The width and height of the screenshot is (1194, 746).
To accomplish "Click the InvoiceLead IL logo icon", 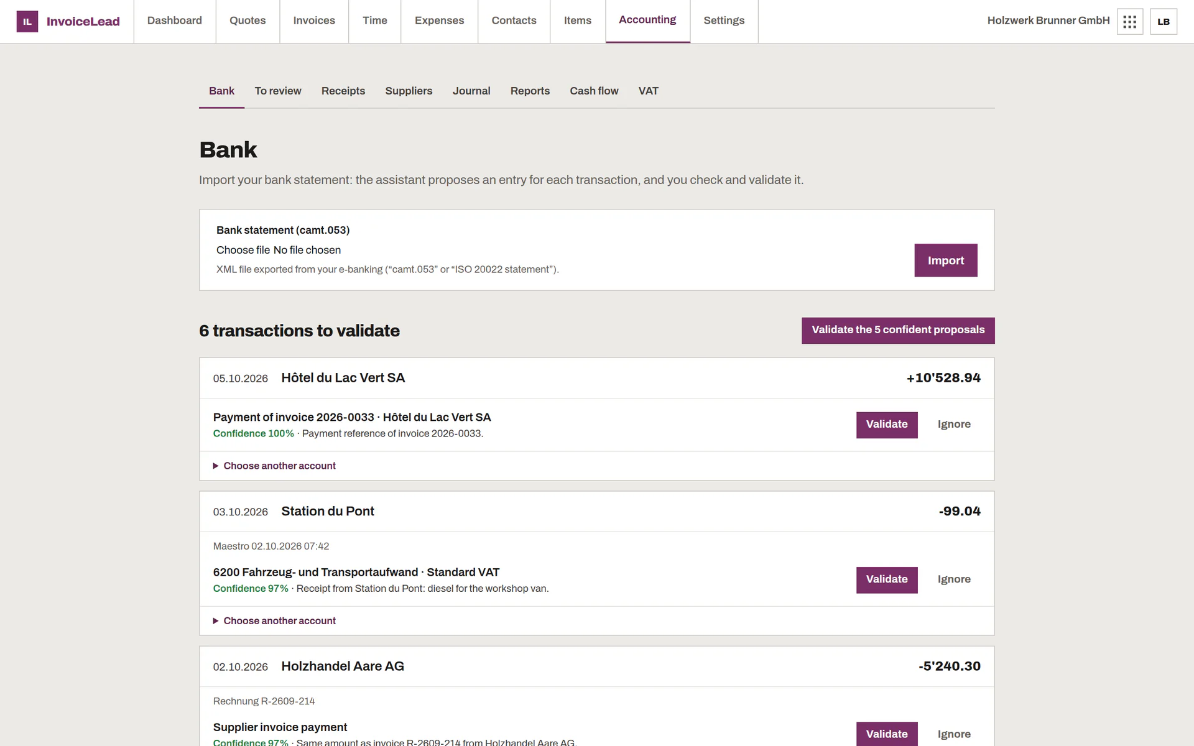I will (27, 21).
